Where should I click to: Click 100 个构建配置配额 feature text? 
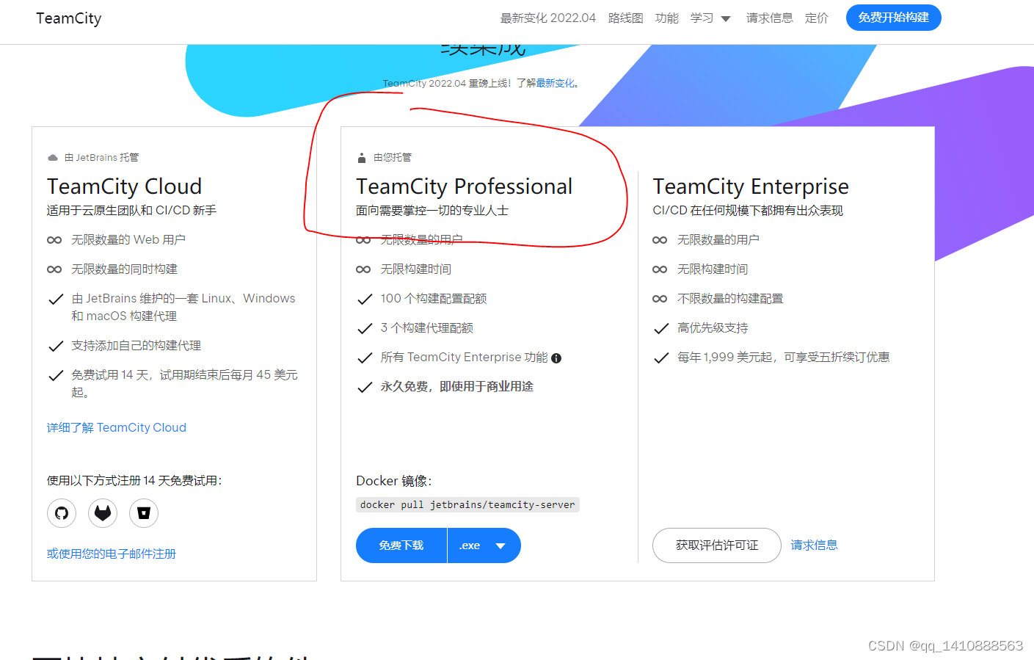tap(434, 299)
